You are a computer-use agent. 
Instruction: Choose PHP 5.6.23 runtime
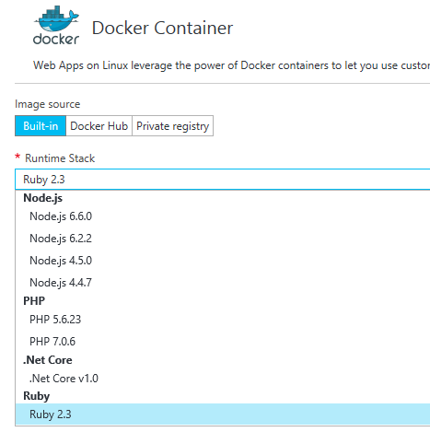pos(223,320)
